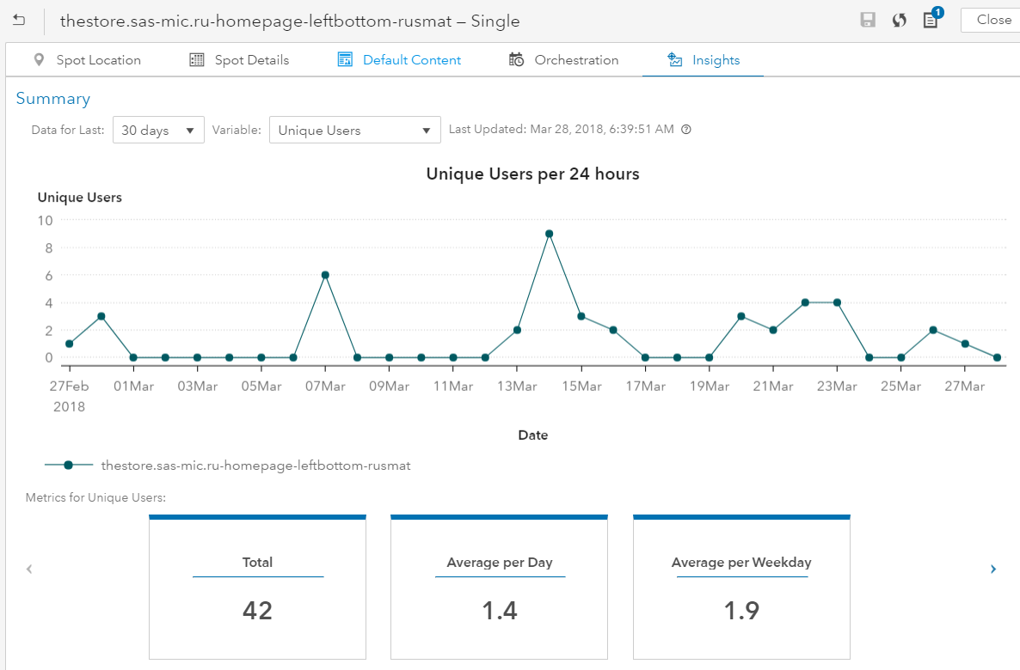Click the save disk icon
Viewport: 1020px width, 670px height.
pyautogui.click(x=868, y=21)
